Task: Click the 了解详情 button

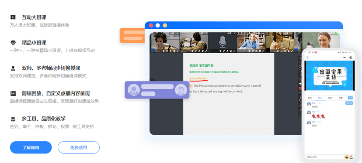Action: point(31,147)
